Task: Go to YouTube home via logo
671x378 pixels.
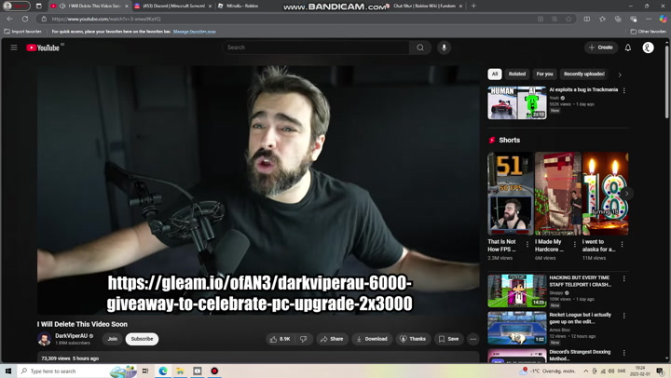Action: (43, 47)
